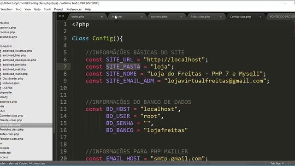Open the Tools menu

(47, 9)
